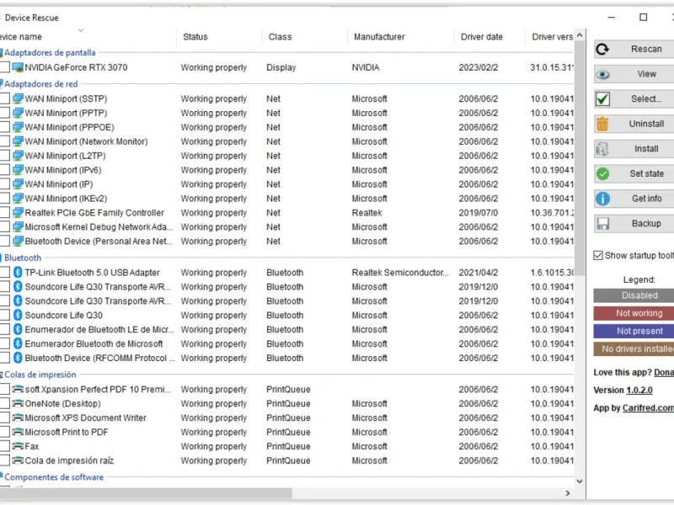Image resolution: width=674 pixels, height=505 pixels.
Task: Check the NVIDIA GeForce RTX 3070 checkbox
Action: [4, 67]
